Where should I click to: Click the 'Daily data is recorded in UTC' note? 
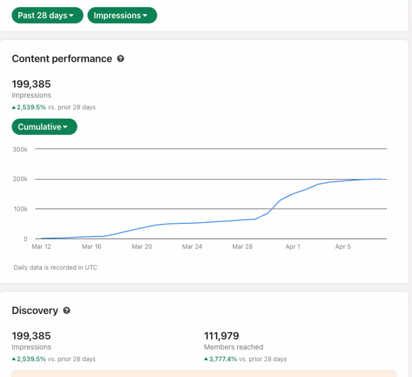pyautogui.click(x=55, y=268)
